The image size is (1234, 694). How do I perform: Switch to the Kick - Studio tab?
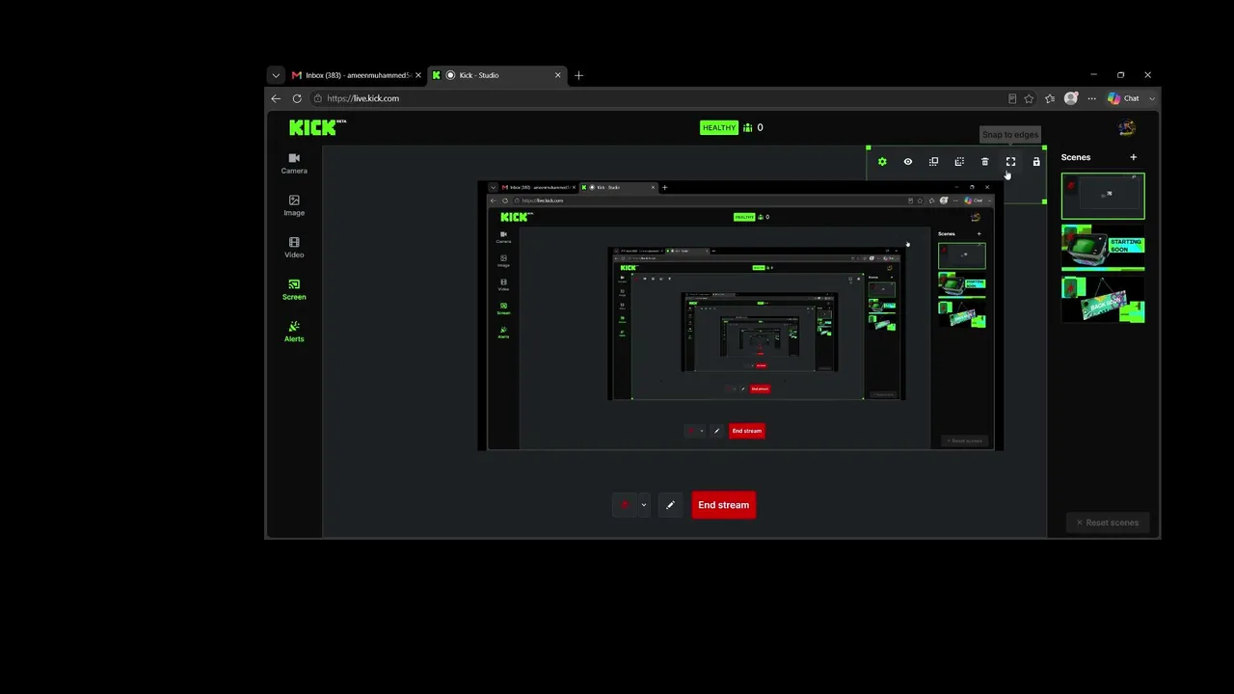[497, 75]
